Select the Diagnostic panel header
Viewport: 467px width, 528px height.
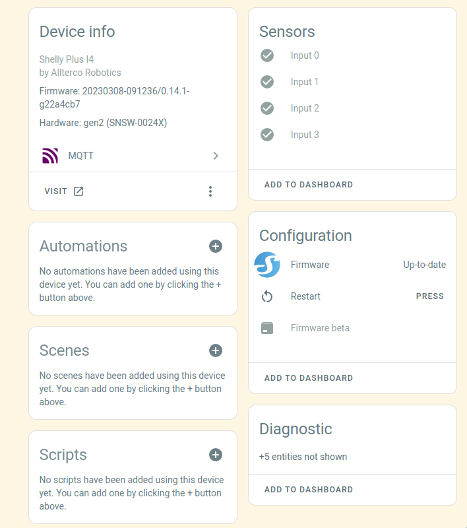tap(296, 428)
